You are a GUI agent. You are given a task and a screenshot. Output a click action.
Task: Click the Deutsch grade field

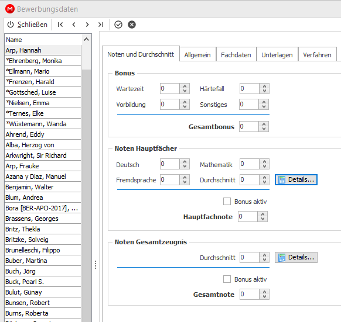pyautogui.click(x=170, y=164)
